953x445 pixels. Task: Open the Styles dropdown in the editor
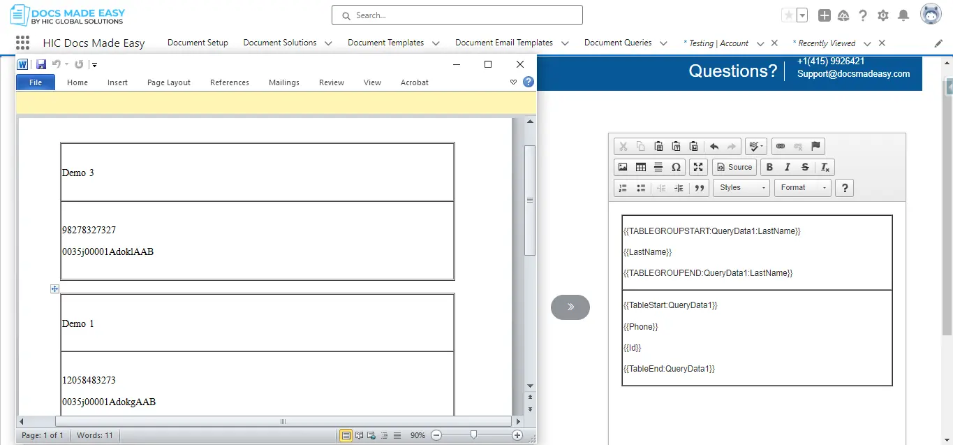(x=741, y=188)
